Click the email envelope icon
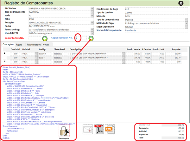The height and width of the screenshot is (141, 190). 87,129
